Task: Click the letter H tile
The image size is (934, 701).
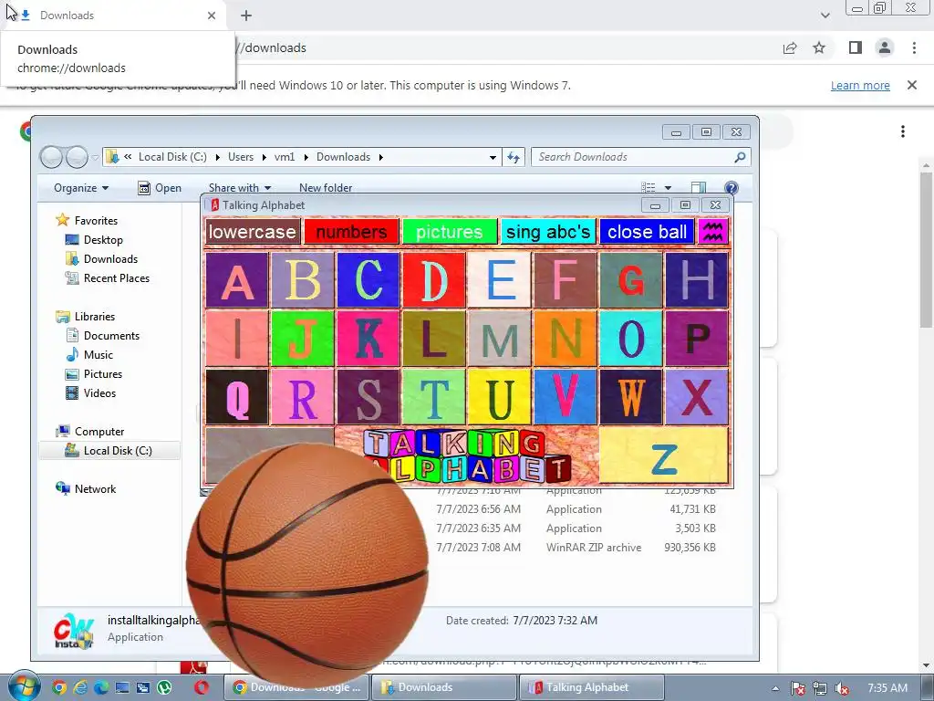Action: tap(696, 279)
